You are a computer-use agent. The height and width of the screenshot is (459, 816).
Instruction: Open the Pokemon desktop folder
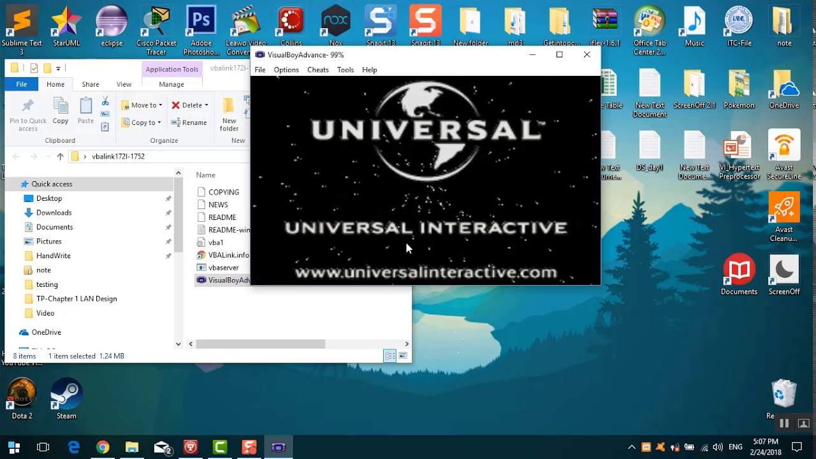tap(739, 89)
